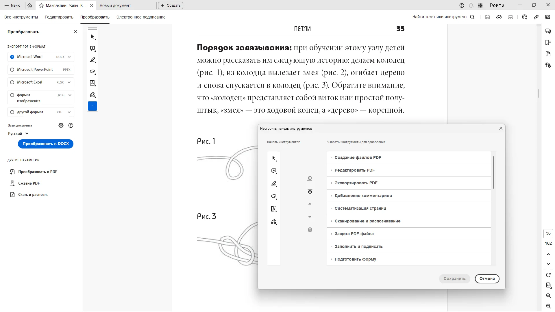Switch to the Редактировать menu tab
Screen dimensions: 555x312
click(x=59, y=17)
